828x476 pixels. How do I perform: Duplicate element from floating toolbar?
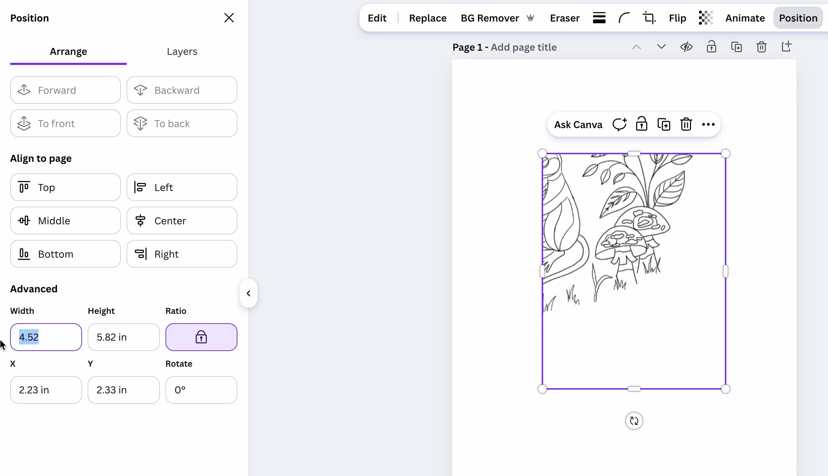pyautogui.click(x=664, y=124)
